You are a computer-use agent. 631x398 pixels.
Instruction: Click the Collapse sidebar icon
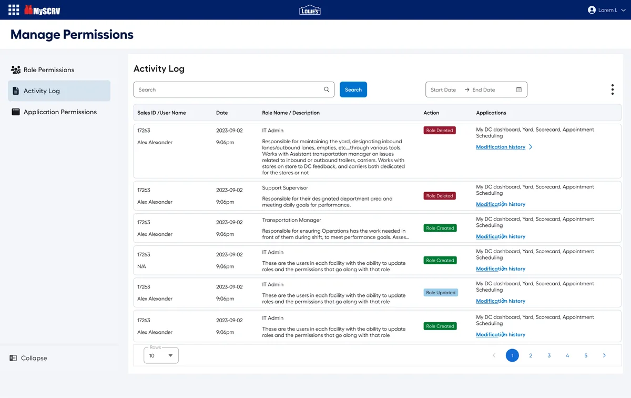tap(13, 358)
